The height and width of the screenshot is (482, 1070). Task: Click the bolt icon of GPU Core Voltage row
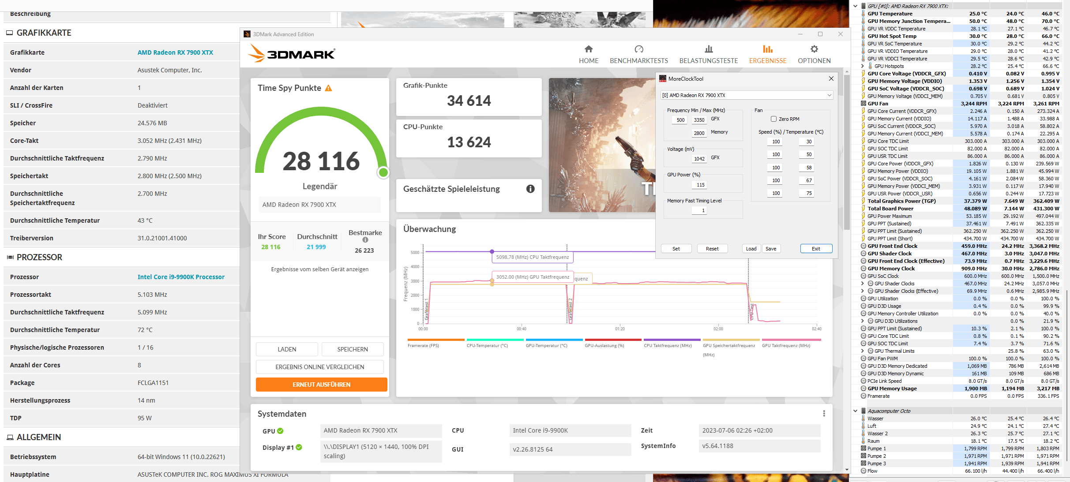(864, 74)
